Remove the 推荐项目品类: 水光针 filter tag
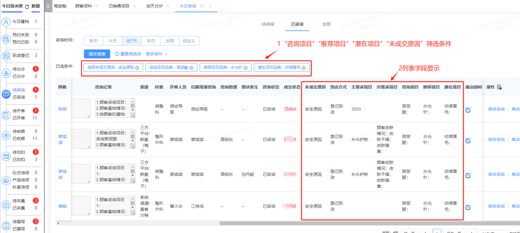The width and height of the screenshot is (520, 233). point(245,67)
